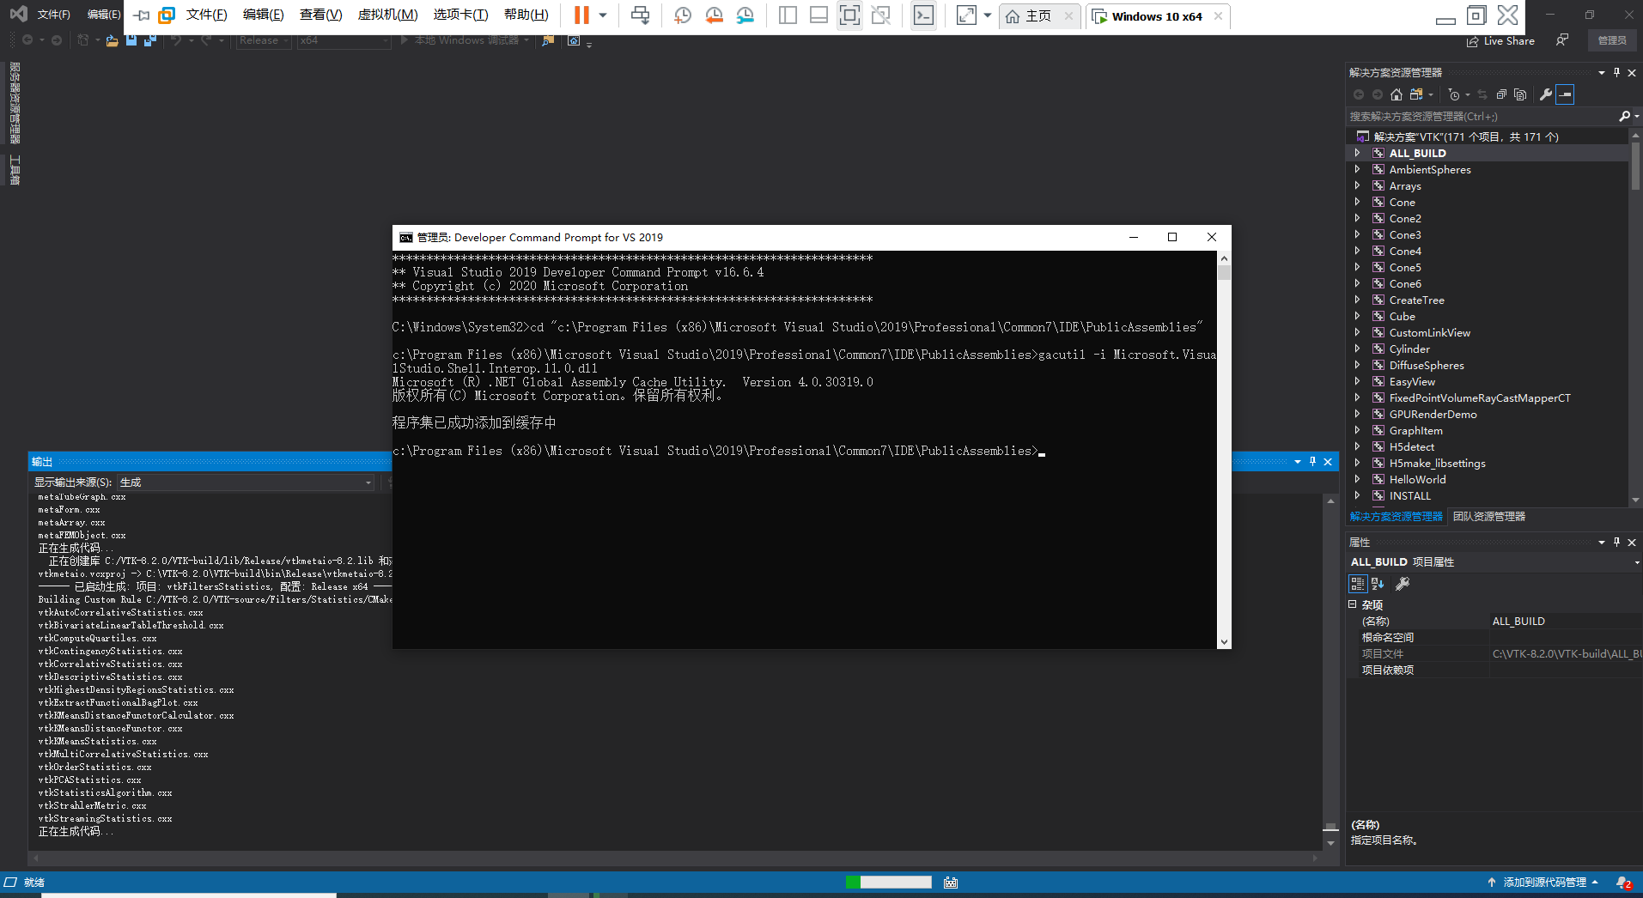Save the current file in Visual Studio
Screen dimensions: 1643x898
tap(130, 40)
